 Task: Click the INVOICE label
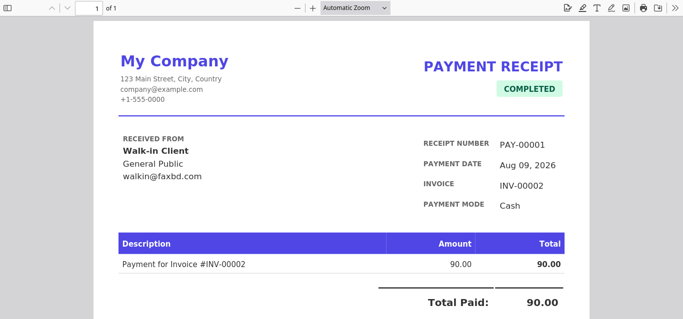point(439,184)
